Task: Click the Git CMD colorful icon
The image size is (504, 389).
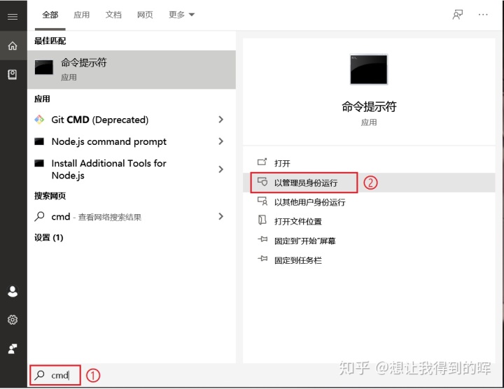Action: point(39,120)
